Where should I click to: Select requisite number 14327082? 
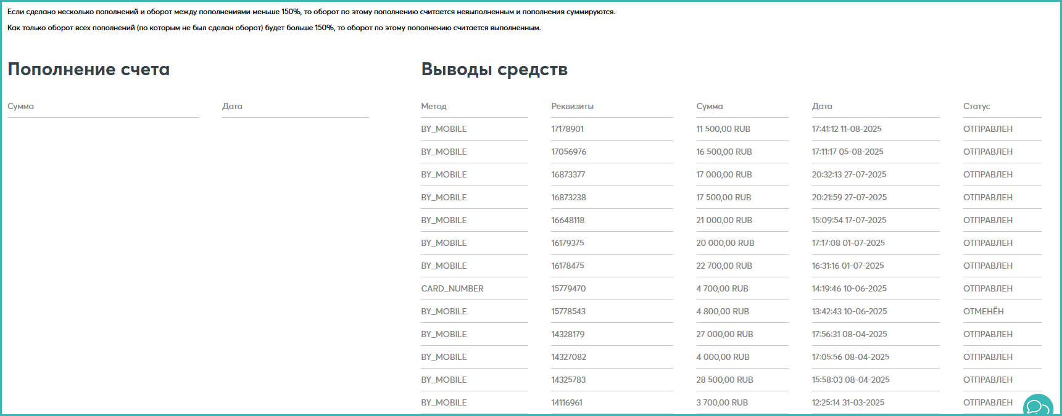568,357
